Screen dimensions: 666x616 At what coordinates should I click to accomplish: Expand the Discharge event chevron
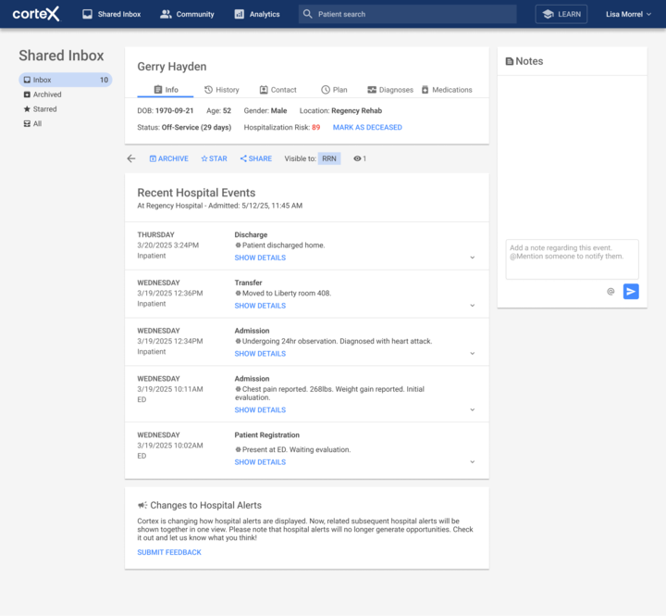pyautogui.click(x=473, y=258)
